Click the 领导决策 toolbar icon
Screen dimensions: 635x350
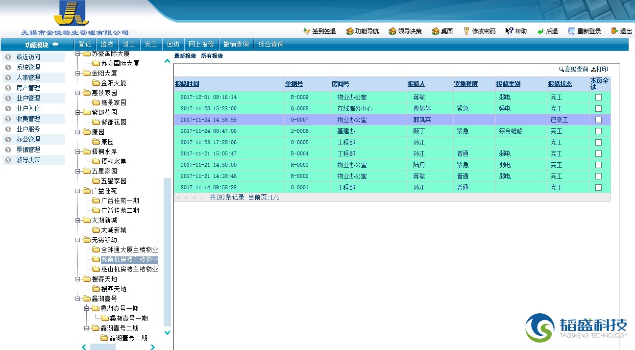[x=392, y=31]
